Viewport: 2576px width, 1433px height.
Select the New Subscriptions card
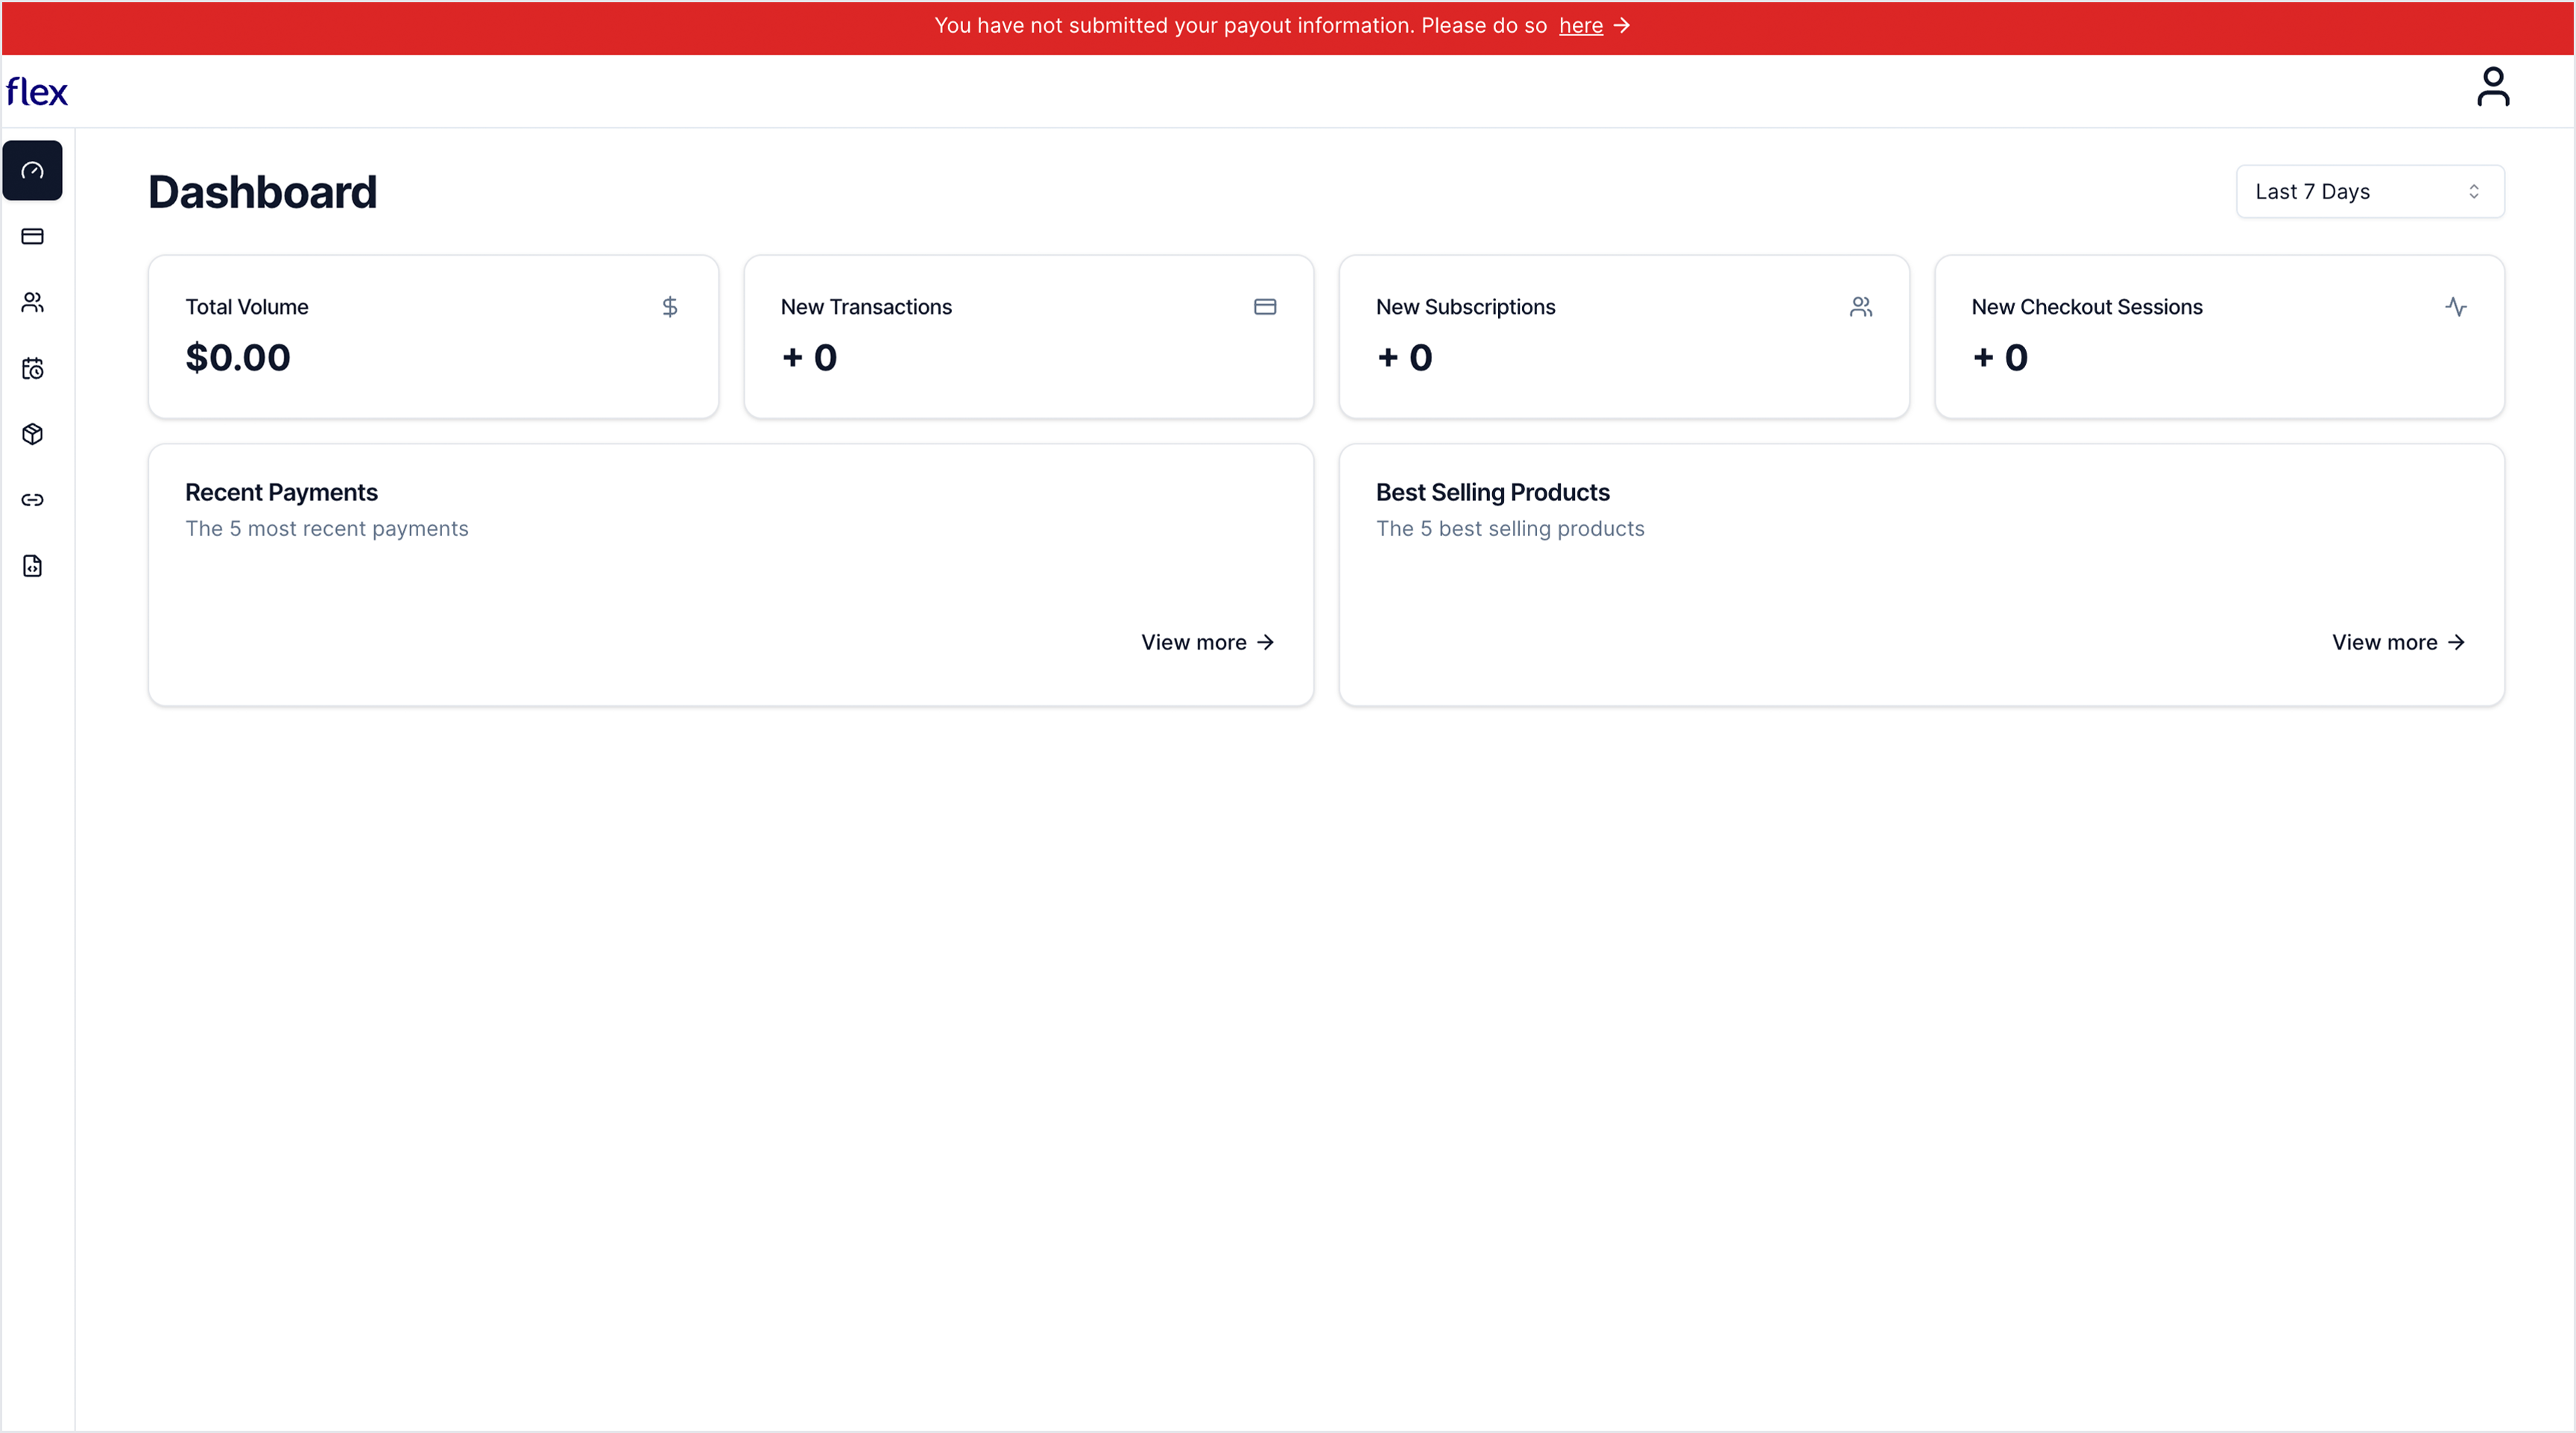click(1623, 337)
